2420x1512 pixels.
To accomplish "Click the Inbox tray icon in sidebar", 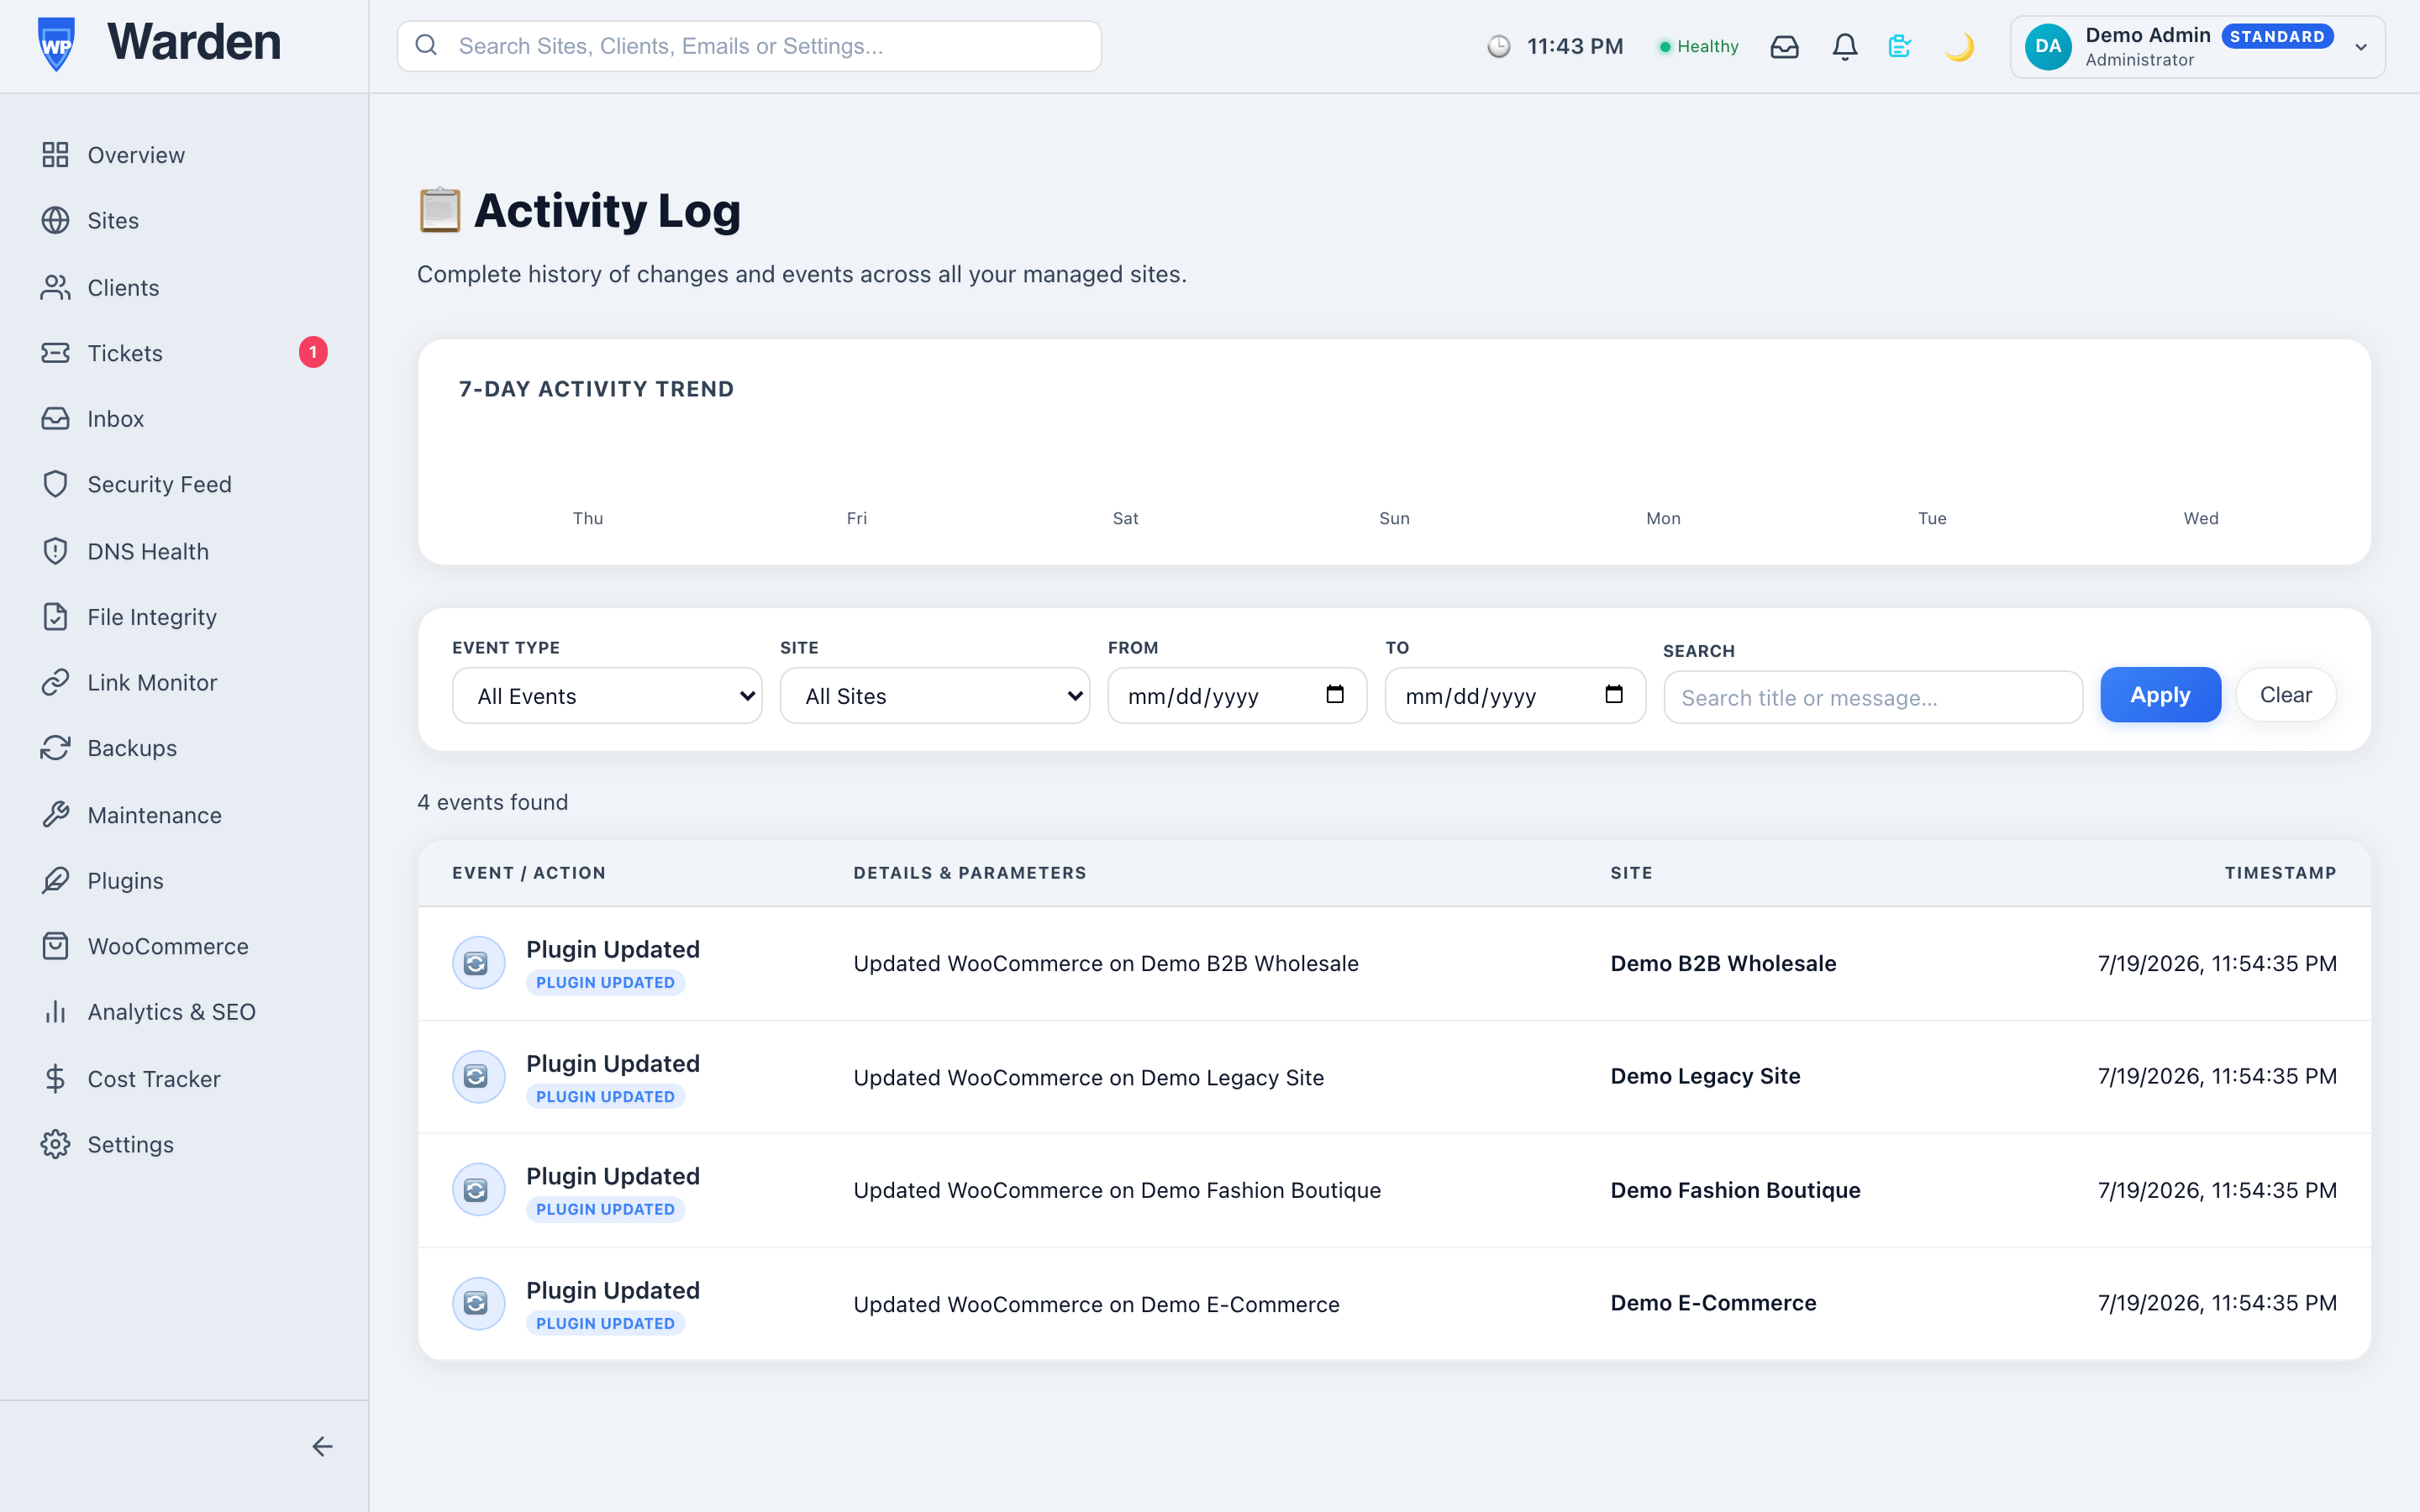I will click(55, 419).
